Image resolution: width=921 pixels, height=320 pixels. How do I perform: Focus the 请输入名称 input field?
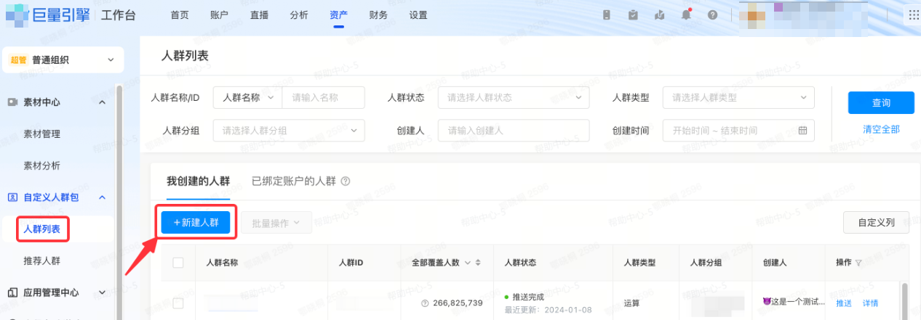324,97
